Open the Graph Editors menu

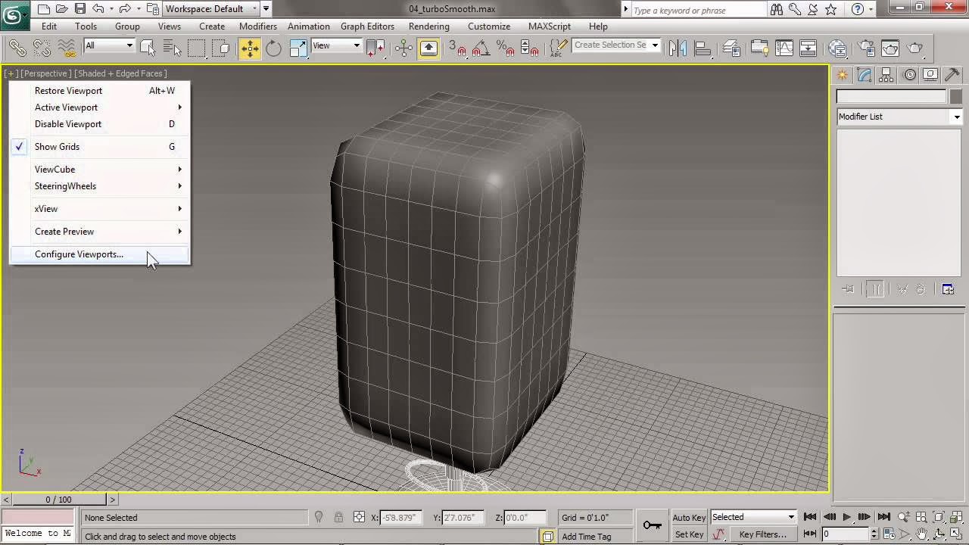click(367, 26)
